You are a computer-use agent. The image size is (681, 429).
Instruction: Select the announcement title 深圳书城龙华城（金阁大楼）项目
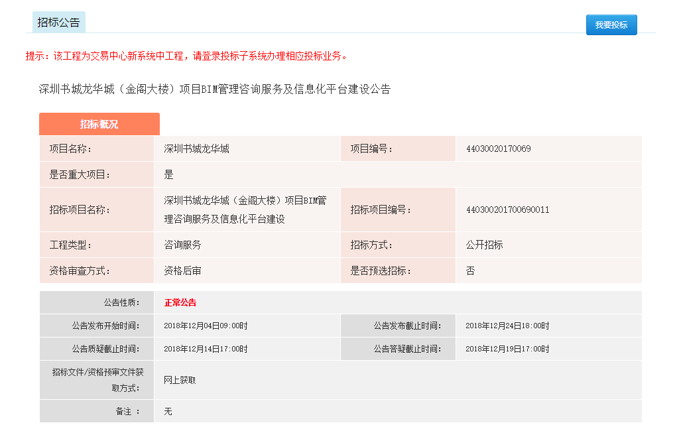[x=217, y=90]
